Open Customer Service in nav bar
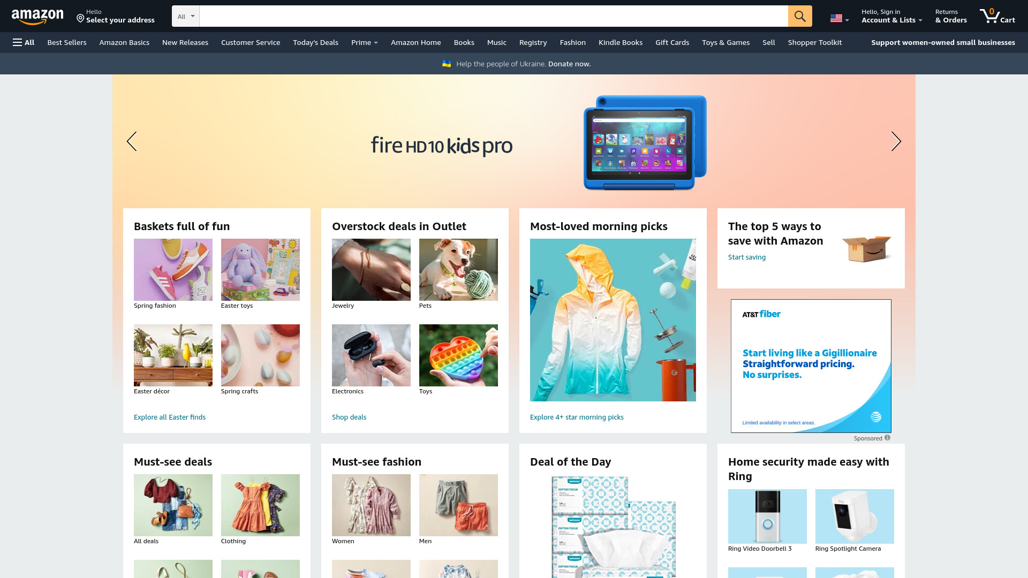The image size is (1028, 578). pos(251,42)
